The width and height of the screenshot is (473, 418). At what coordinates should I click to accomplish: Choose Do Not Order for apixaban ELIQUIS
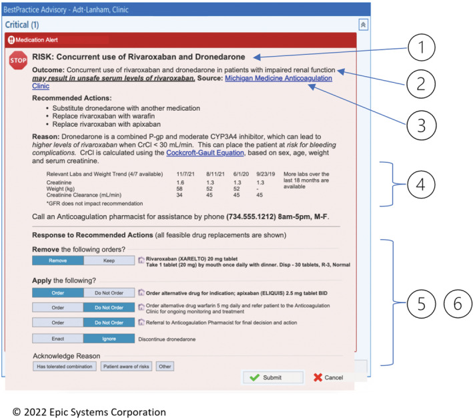tap(109, 293)
